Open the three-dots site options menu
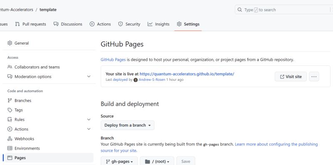The width and height of the screenshot is (333, 165). click(x=314, y=77)
